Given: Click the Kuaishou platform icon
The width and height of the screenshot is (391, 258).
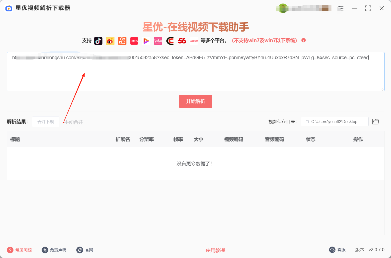Looking at the screenshot, I should 122,41.
